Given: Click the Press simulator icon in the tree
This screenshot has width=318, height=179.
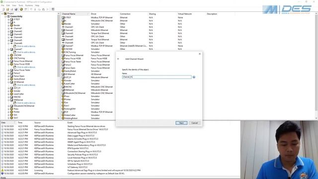Looking at the screenshot, I should click(x=11, y=109).
